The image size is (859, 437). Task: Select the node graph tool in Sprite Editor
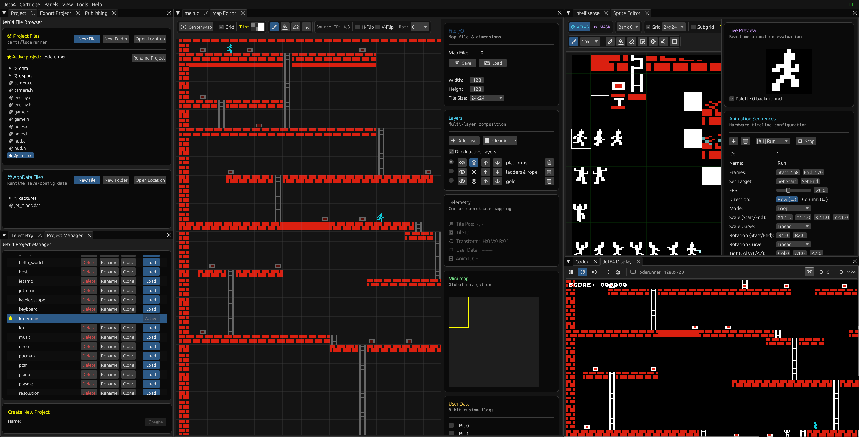pyautogui.click(x=664, y=42)
